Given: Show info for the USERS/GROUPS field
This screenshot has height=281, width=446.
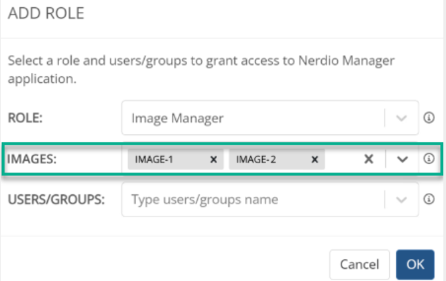Looking at the screenshot, I should point(429,200).
